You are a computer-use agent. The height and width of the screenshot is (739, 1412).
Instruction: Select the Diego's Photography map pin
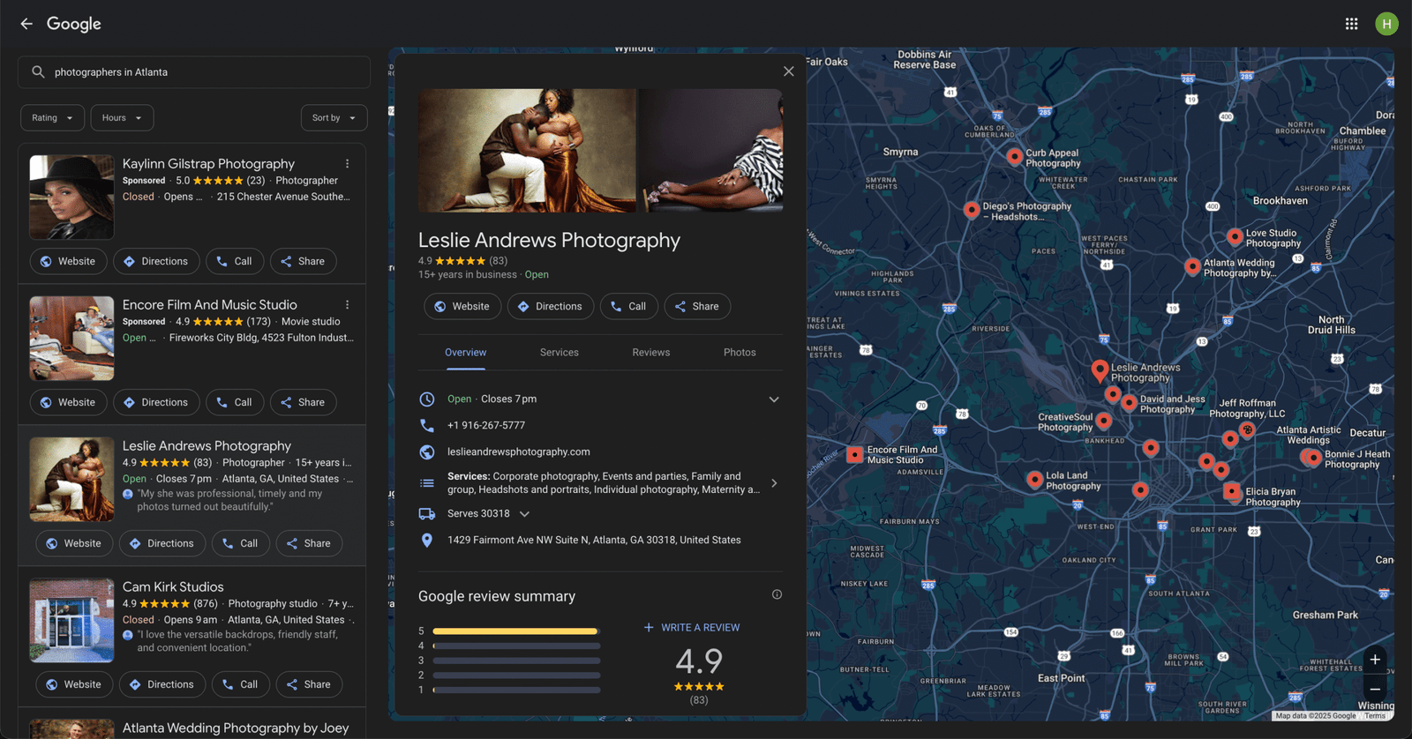click(971, 209)
